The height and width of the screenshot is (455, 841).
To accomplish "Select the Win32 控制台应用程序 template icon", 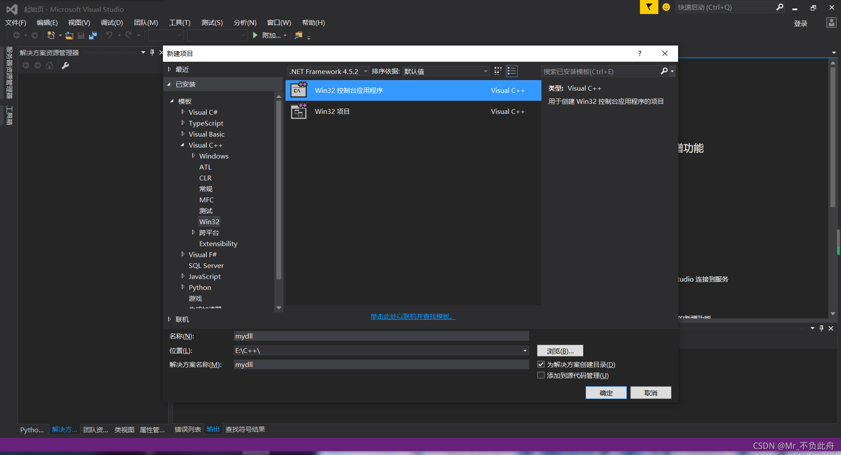I will click(x=299, y=90).
